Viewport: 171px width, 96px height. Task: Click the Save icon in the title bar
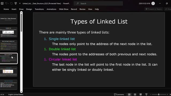pos(2,3)
